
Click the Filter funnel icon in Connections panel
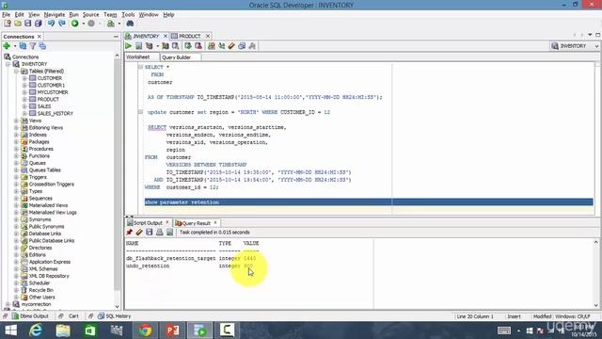33,46
